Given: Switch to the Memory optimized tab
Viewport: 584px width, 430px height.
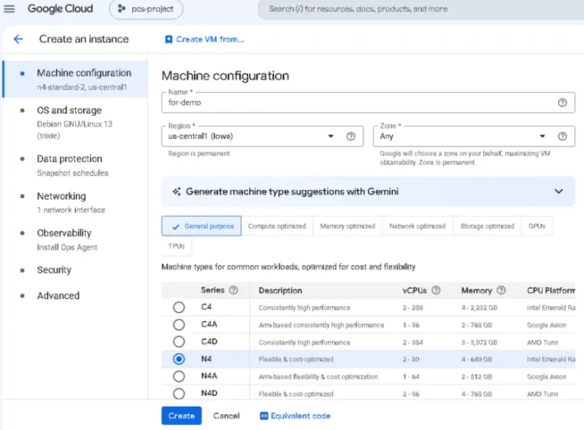Looking at the screenshot, I should coord(347,226).
